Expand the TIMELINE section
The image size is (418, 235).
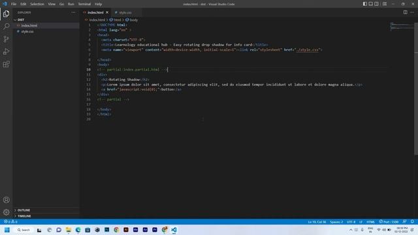24,216
